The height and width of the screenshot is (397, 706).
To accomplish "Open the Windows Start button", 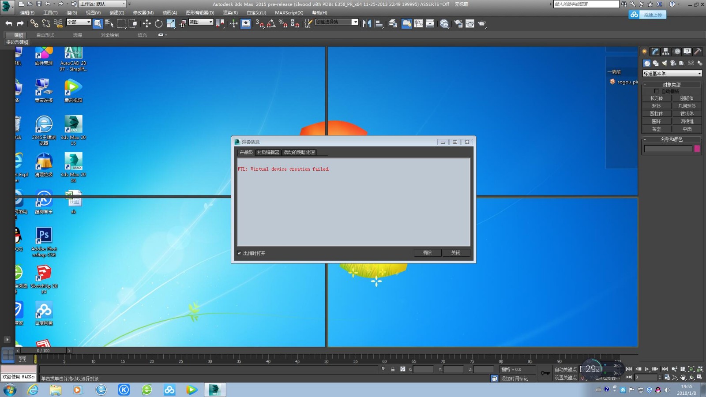I will 10,390.
